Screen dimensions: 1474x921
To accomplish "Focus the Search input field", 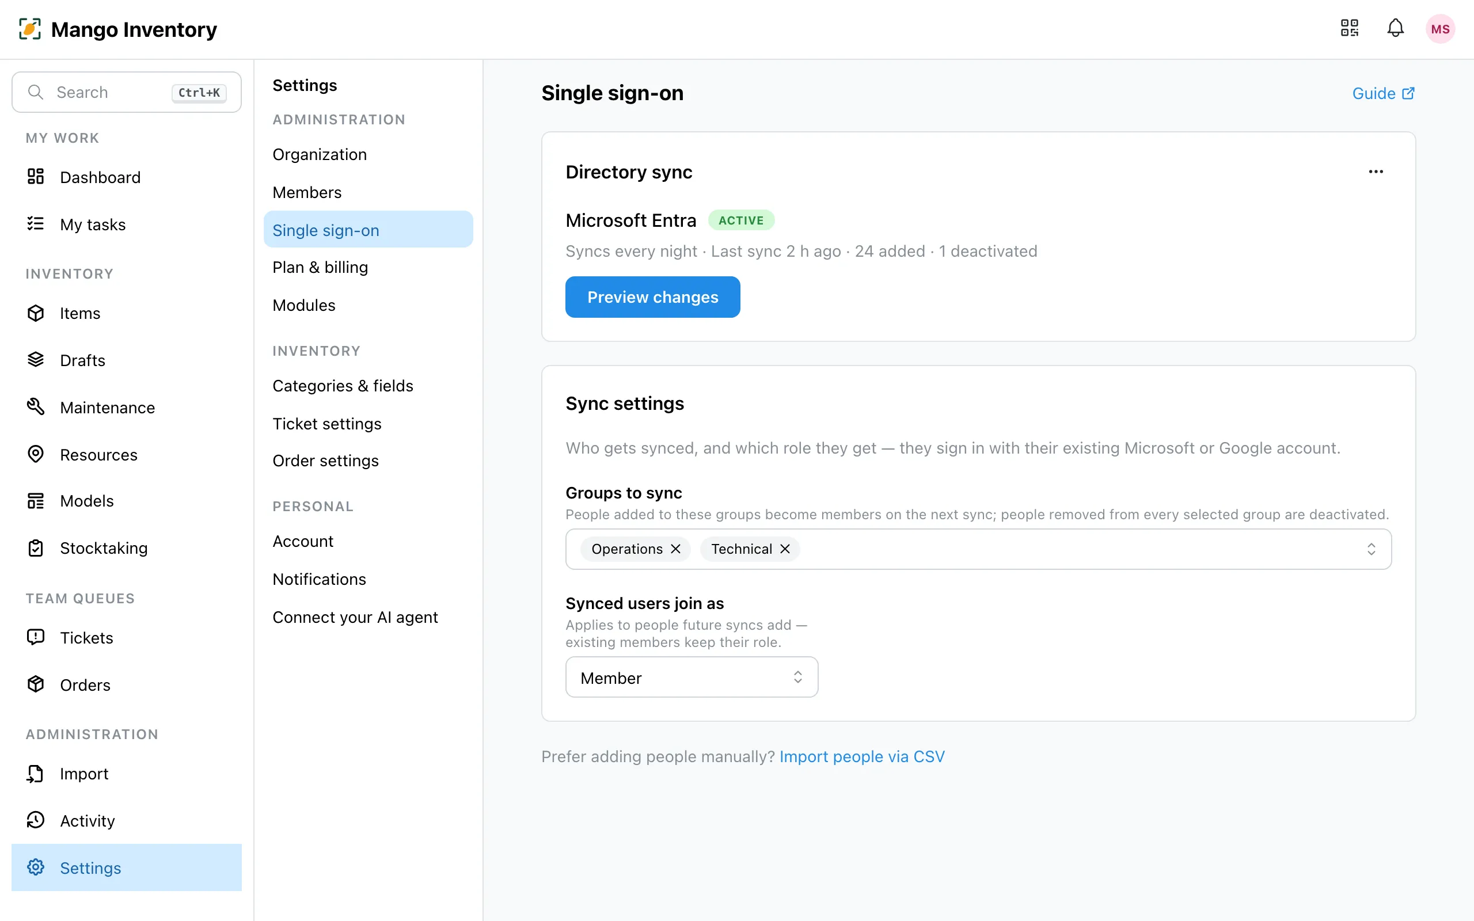I will pos(127,92).
